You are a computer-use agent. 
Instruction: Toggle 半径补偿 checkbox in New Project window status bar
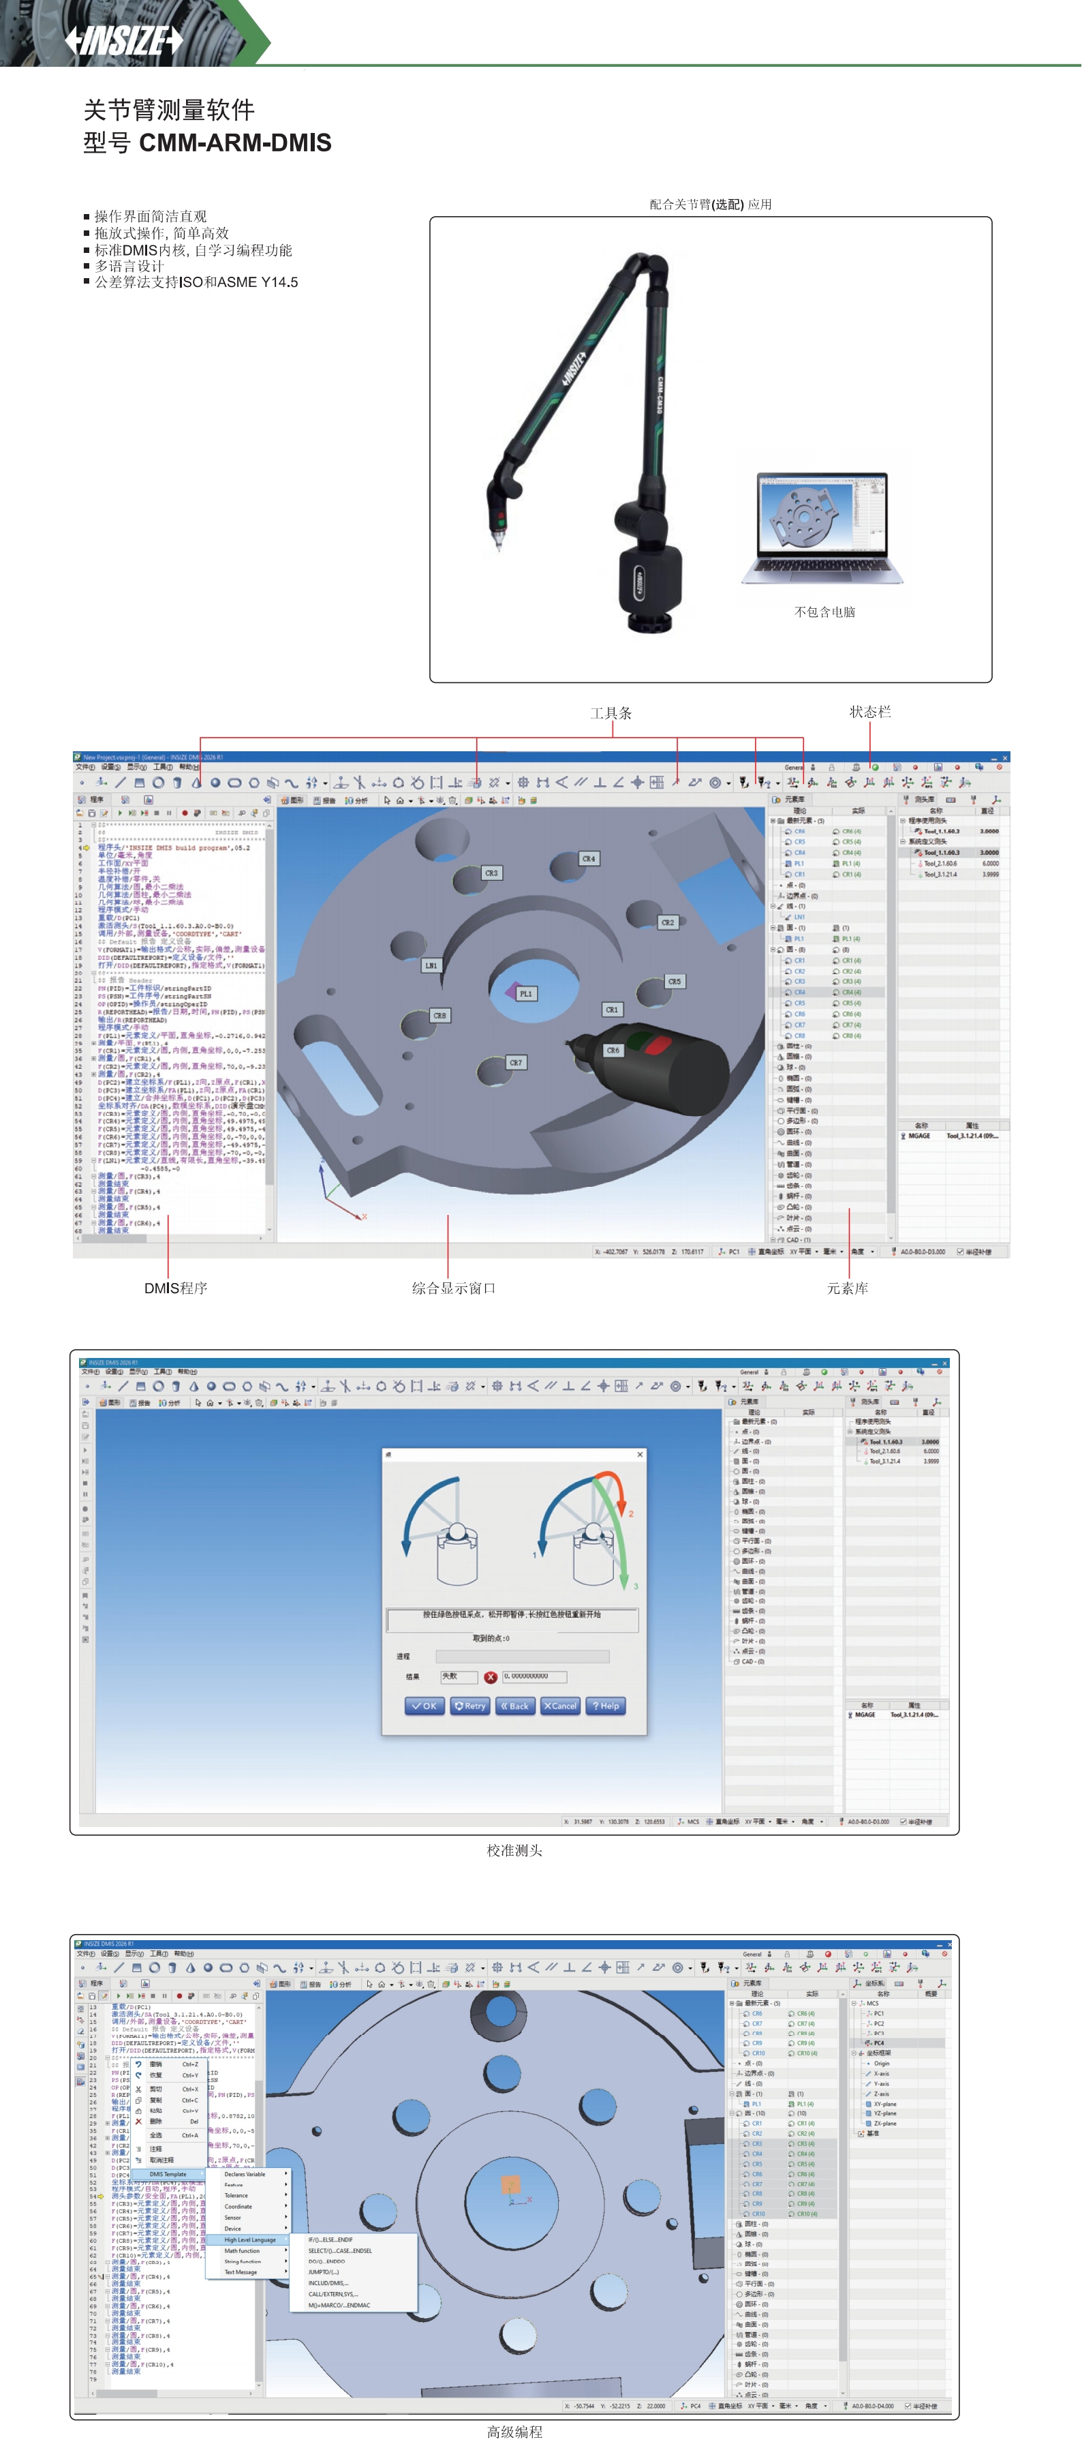pos(960,1252)
